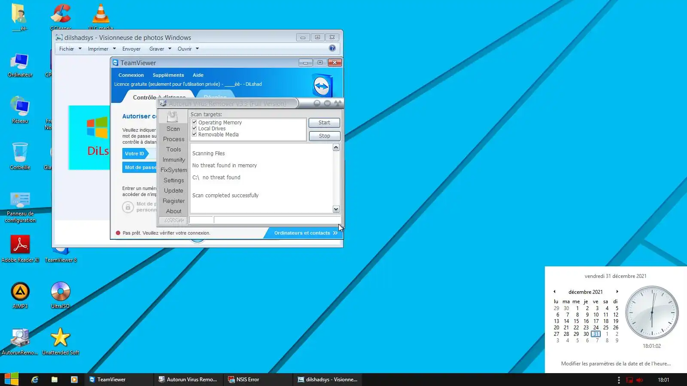Click the lock icon in TeamViewer
687x386 pixels.
pos(128,207)
